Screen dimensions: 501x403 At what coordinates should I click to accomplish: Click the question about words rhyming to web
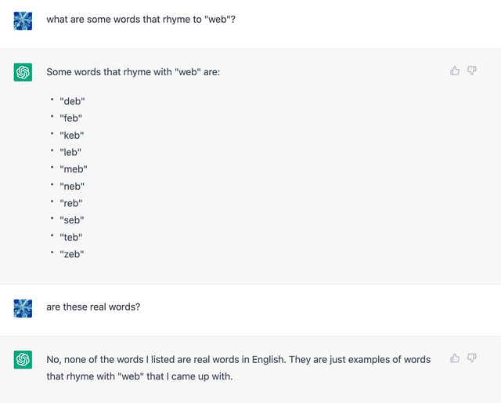[141, 19]
